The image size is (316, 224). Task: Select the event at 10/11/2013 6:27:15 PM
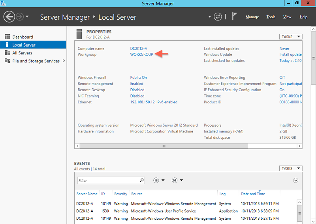[x=186, y=218]
